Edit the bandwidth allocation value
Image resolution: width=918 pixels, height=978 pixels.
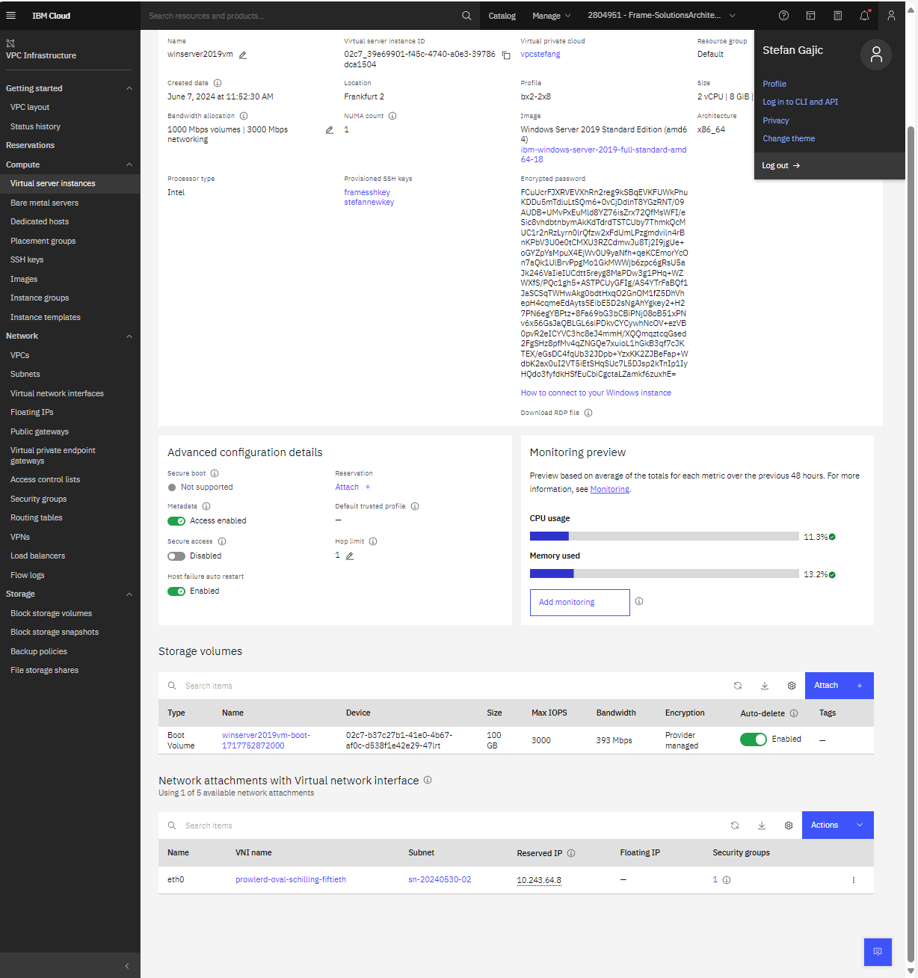point(329,129)
